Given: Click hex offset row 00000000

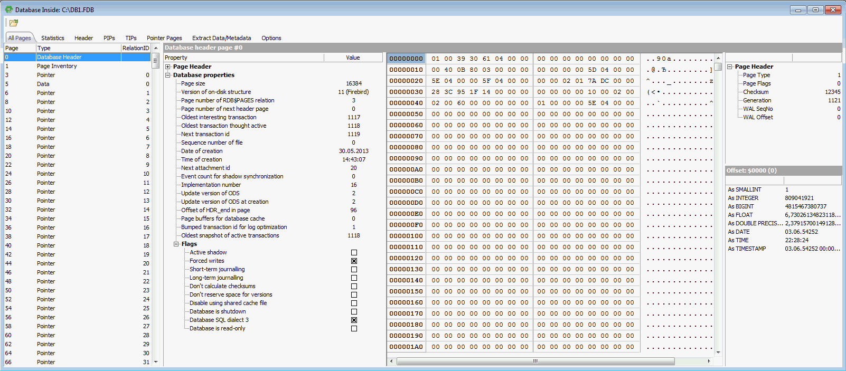Looking at the screenshot, I should pyautogui.click(x=406, y=59).
